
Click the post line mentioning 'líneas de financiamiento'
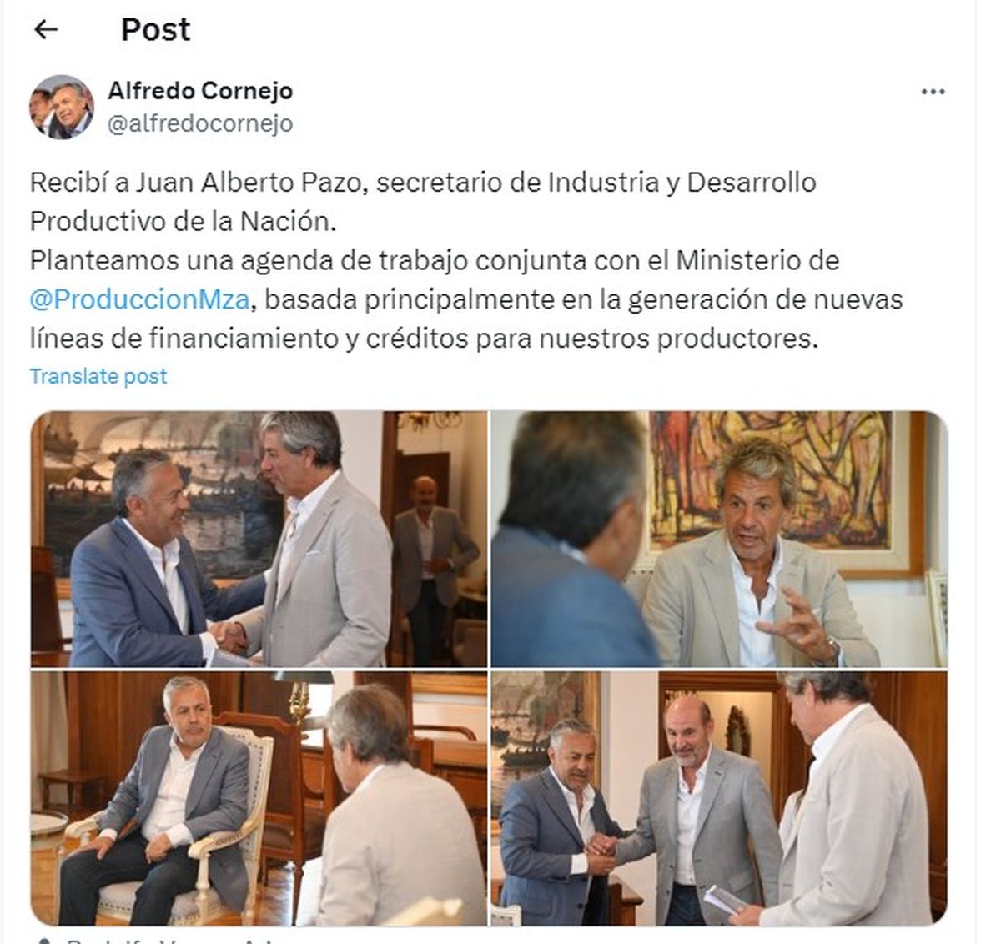click(425, 339)
